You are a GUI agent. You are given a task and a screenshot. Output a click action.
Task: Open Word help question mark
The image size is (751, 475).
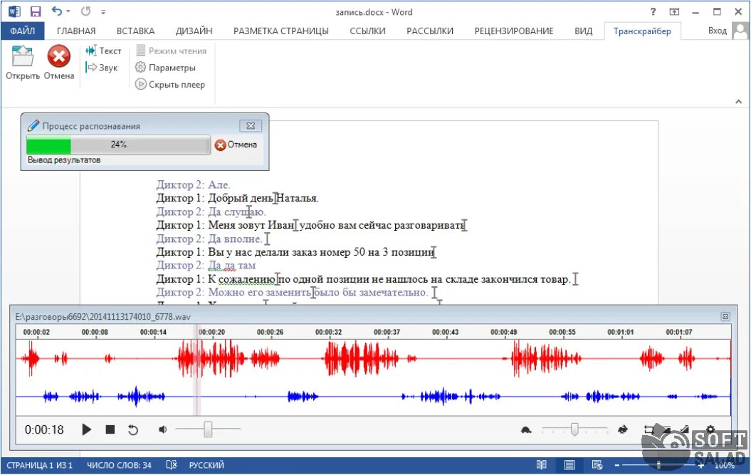tap(653, 12)
